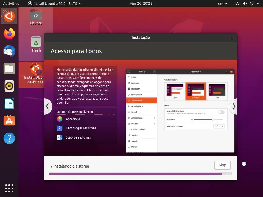Click the Suporte a idiomas text label

tap(78, 137)
